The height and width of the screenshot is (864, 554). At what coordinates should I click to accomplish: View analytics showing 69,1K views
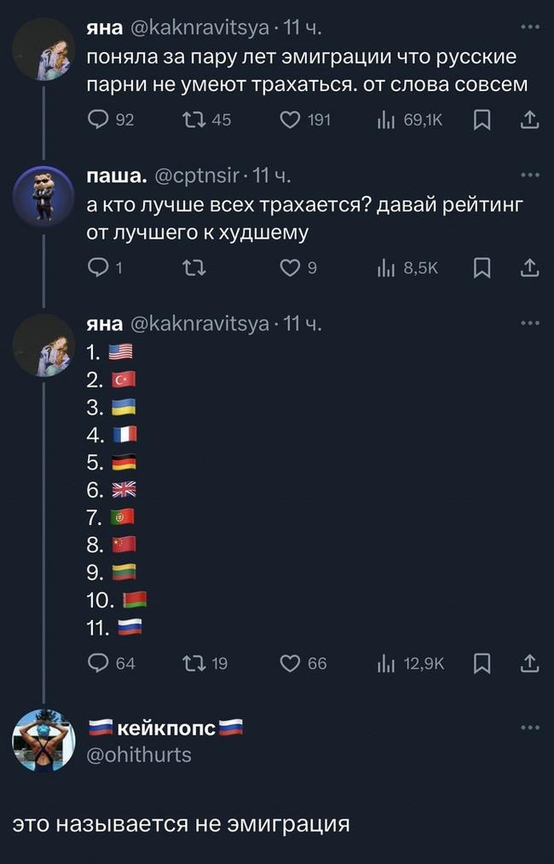click(x=385, y=120)
